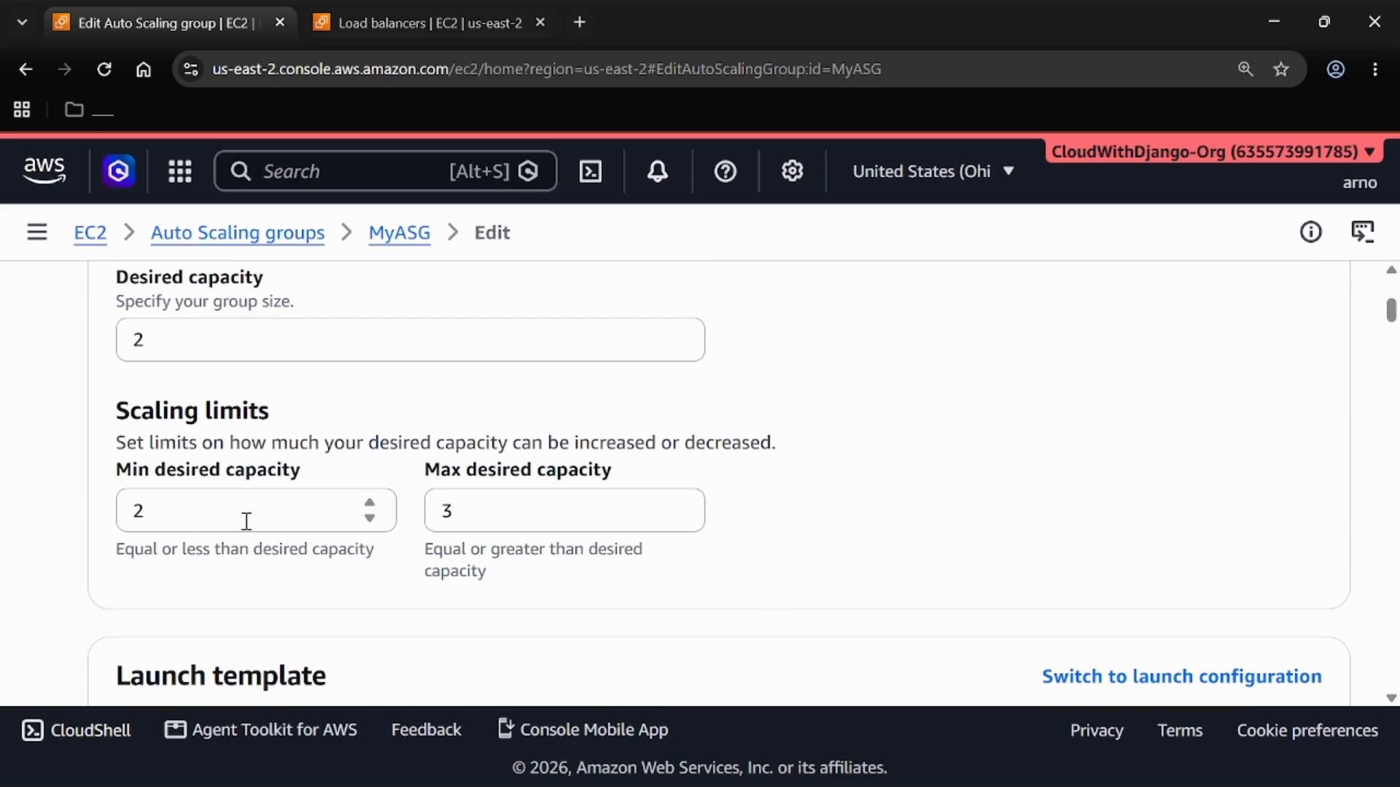Click the Desired capacity input field

[x=411, y=340]
